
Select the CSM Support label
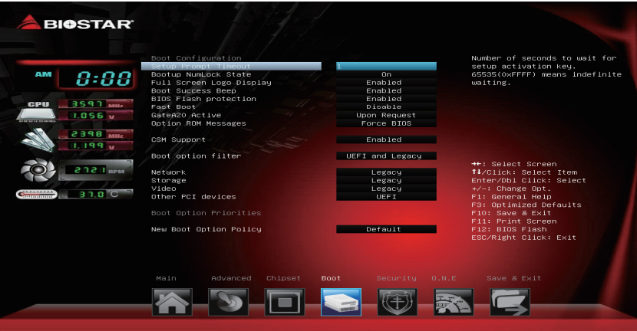point(178,139)
